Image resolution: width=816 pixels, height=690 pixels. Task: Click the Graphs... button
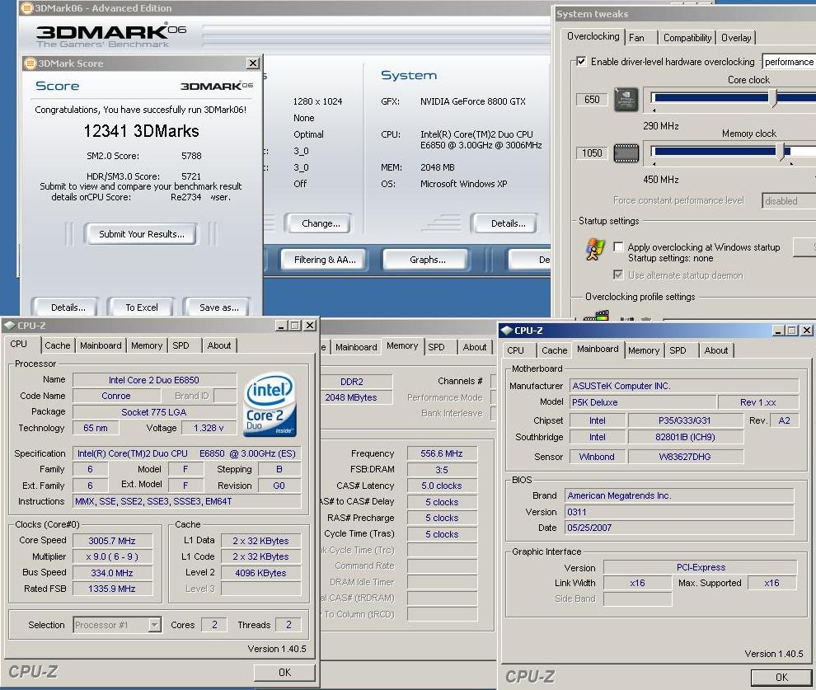(x=427, y=260)
